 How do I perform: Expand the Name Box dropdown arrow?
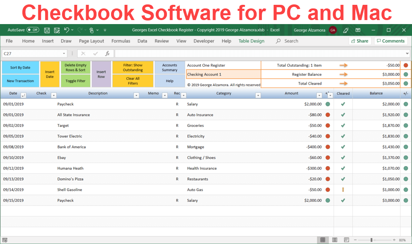(64, 53)
